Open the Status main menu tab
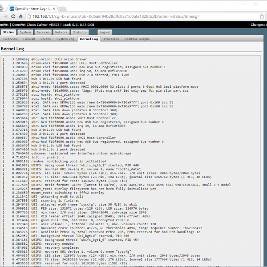Screen dimensions: 267x267 (x=8, y=32)
